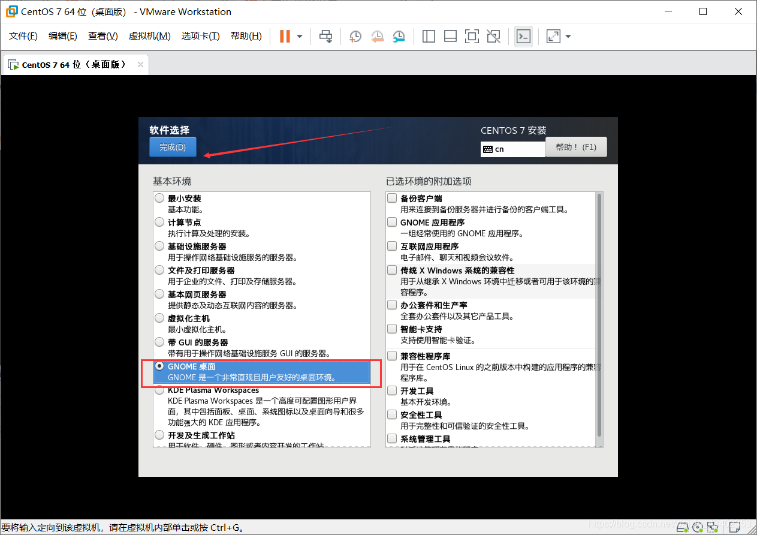The image size is (757, 535).
Task: Select the 最小安装 radio button
Action: click(159, 198)
